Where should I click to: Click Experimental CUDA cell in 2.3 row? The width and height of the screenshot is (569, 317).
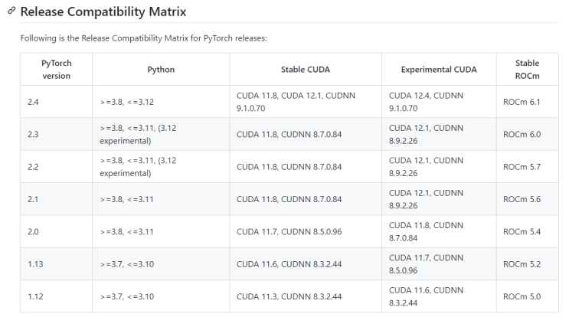pos(439,134)
